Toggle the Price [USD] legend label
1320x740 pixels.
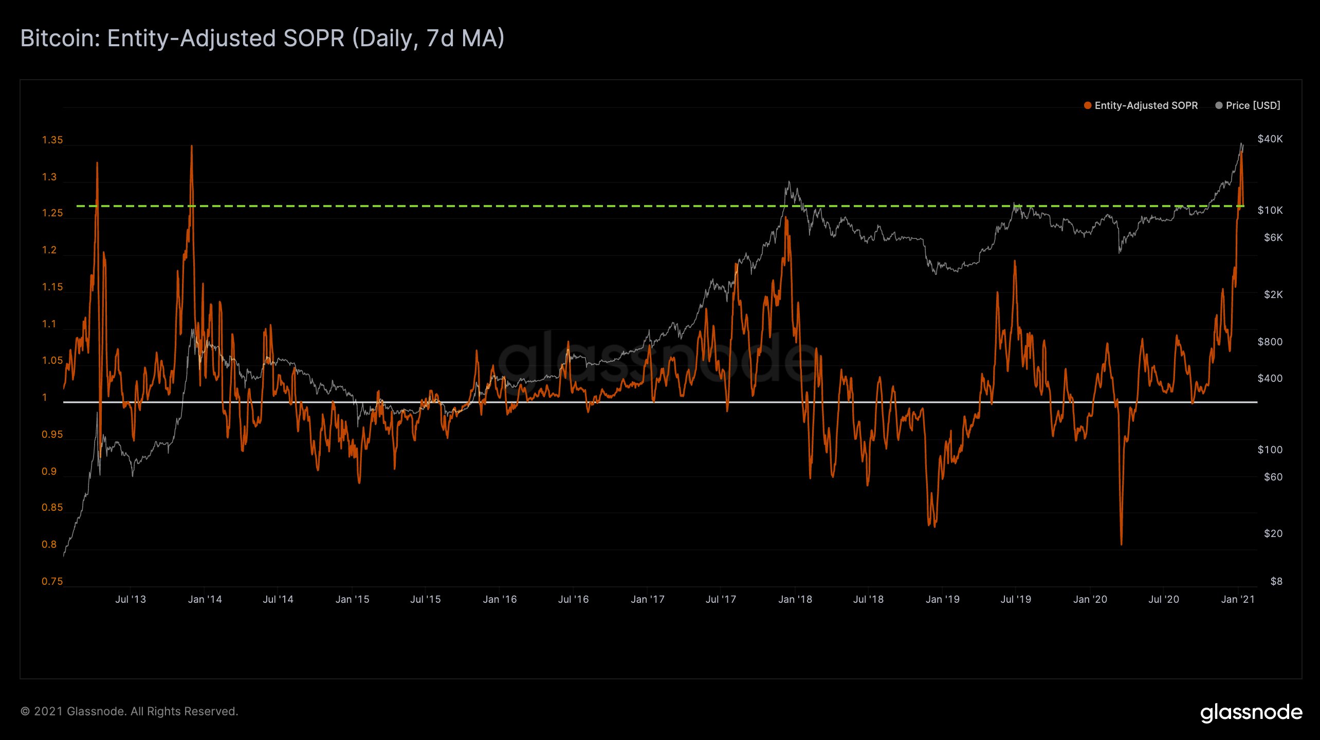(x=1253, y=105)
